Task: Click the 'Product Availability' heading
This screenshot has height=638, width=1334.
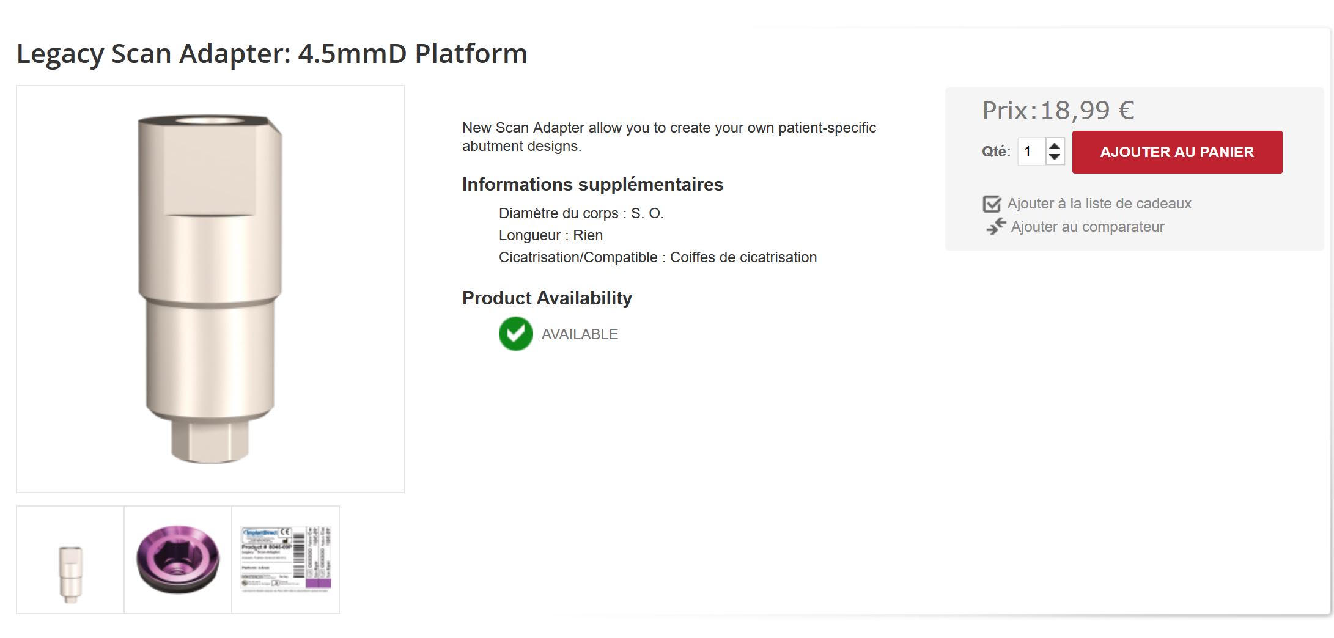Action: tap(547, 298)
